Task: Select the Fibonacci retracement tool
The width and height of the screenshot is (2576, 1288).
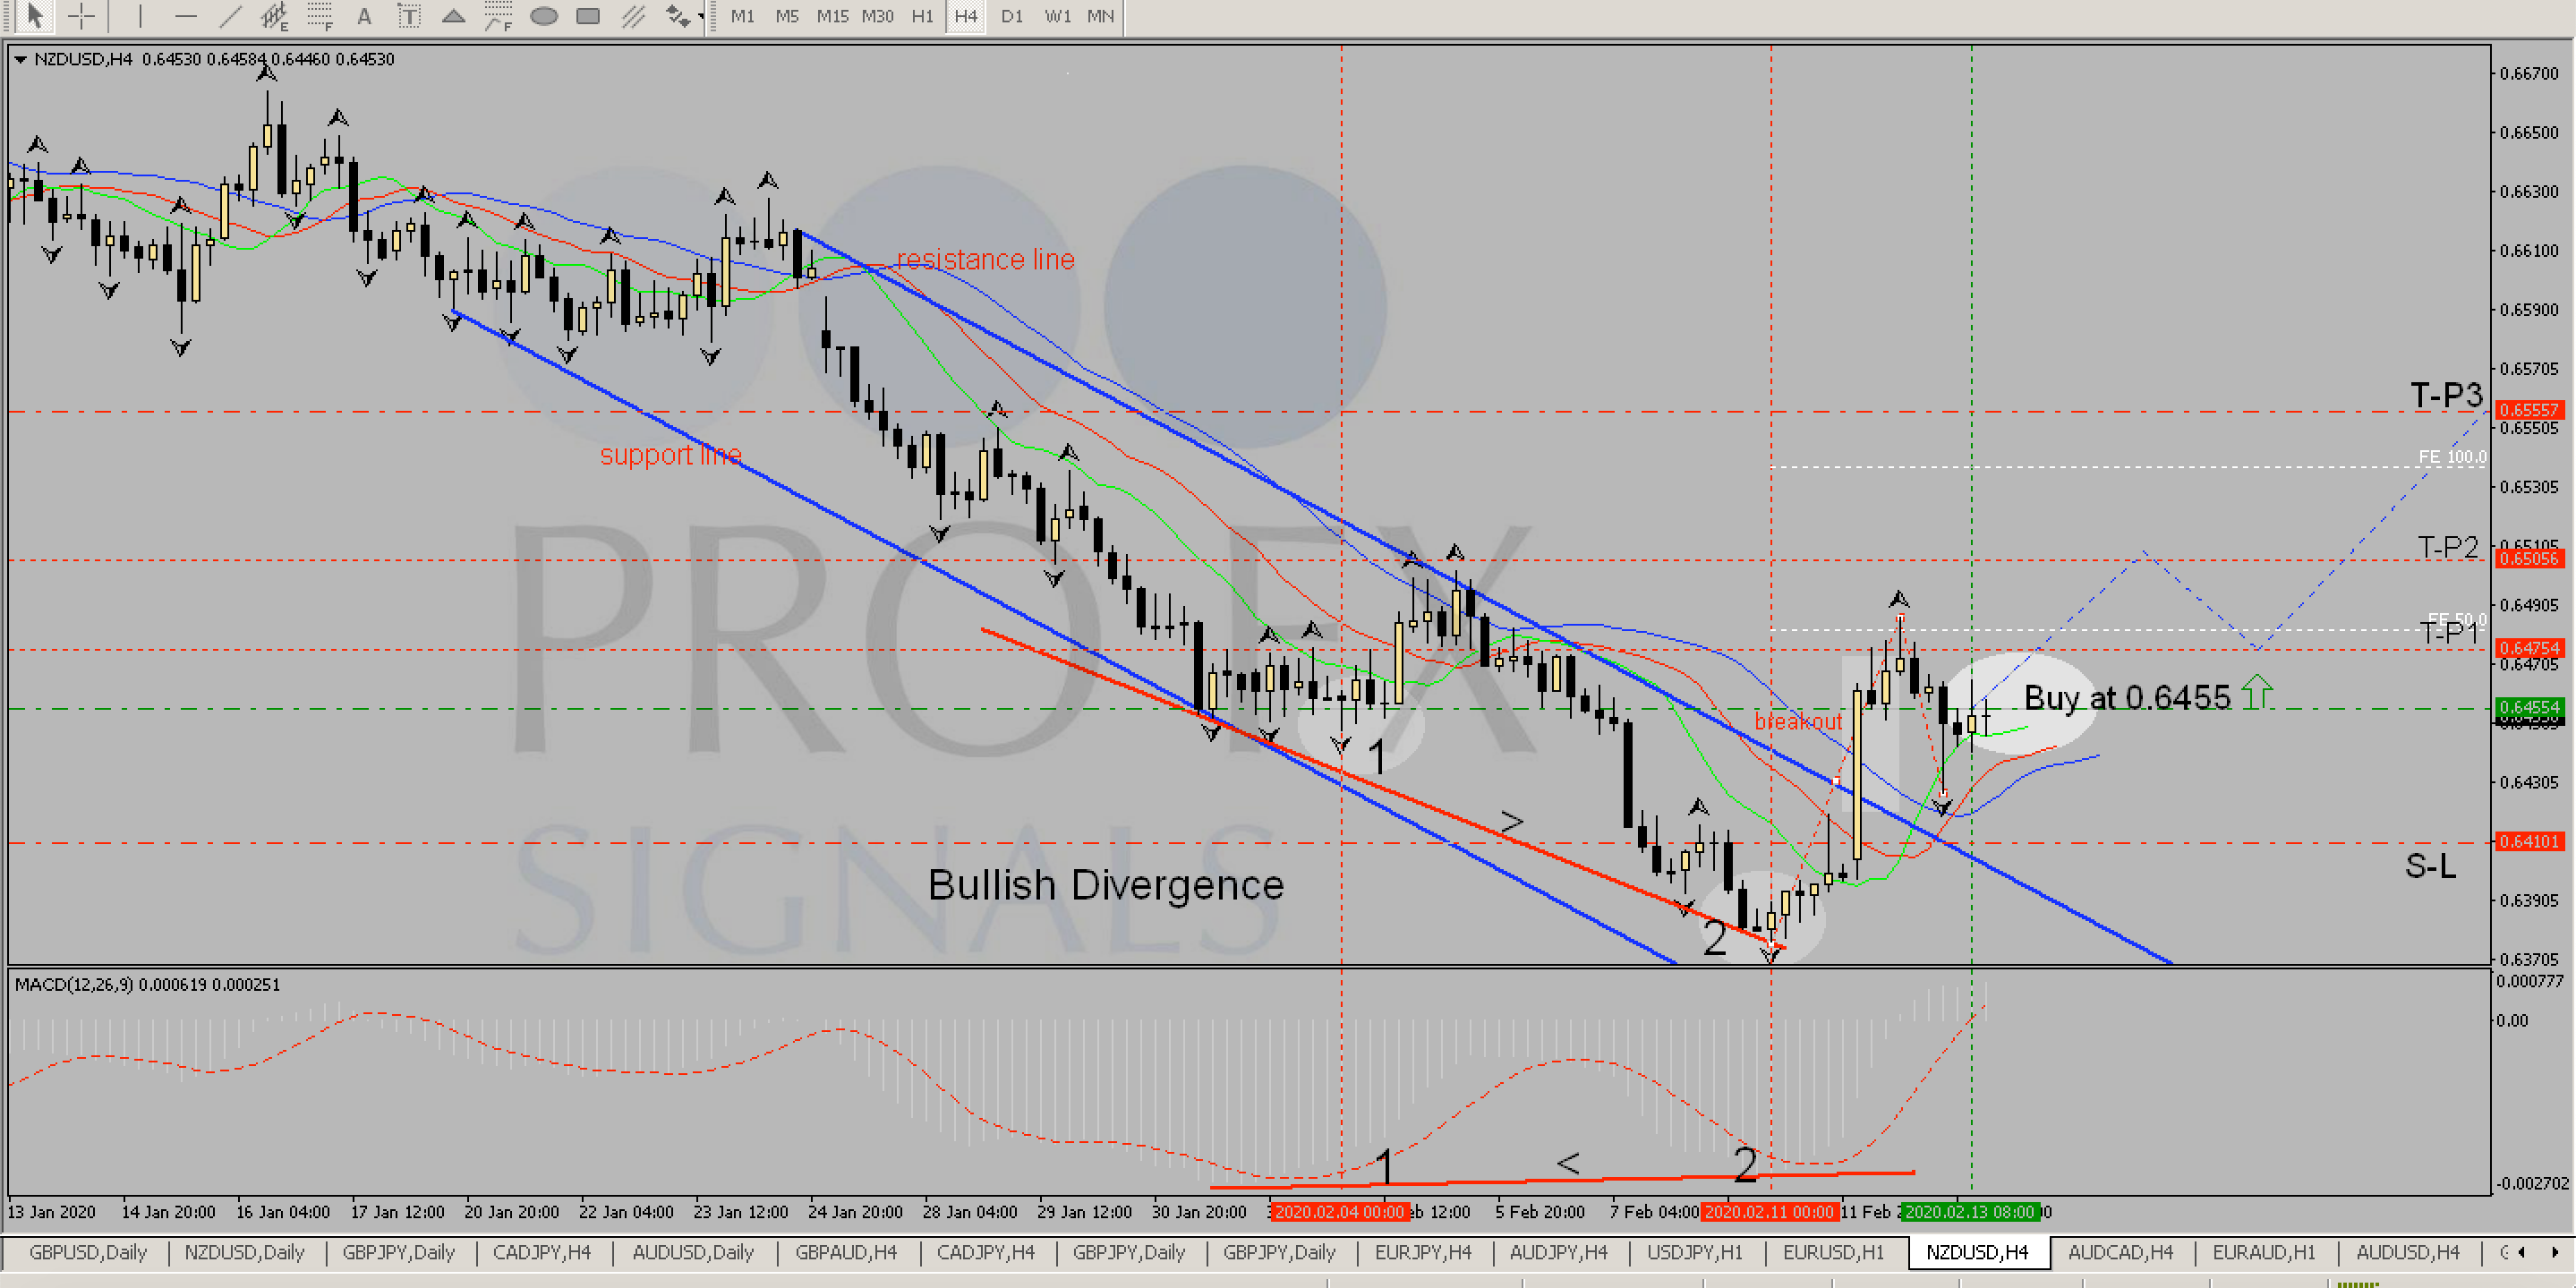Action: [320, 16]
